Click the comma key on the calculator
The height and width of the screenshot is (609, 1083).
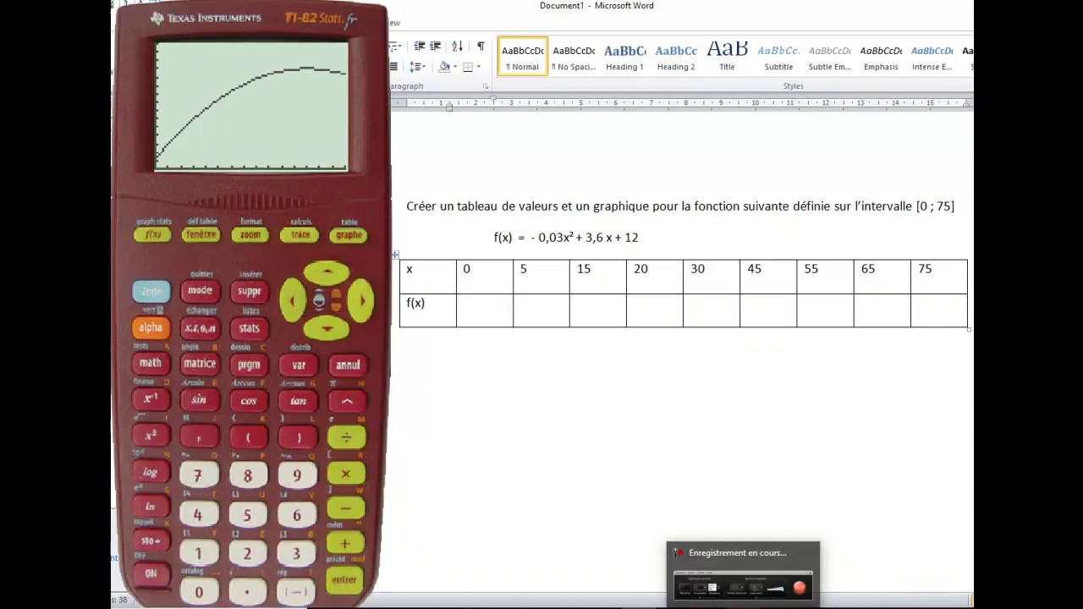pos(199,437)
